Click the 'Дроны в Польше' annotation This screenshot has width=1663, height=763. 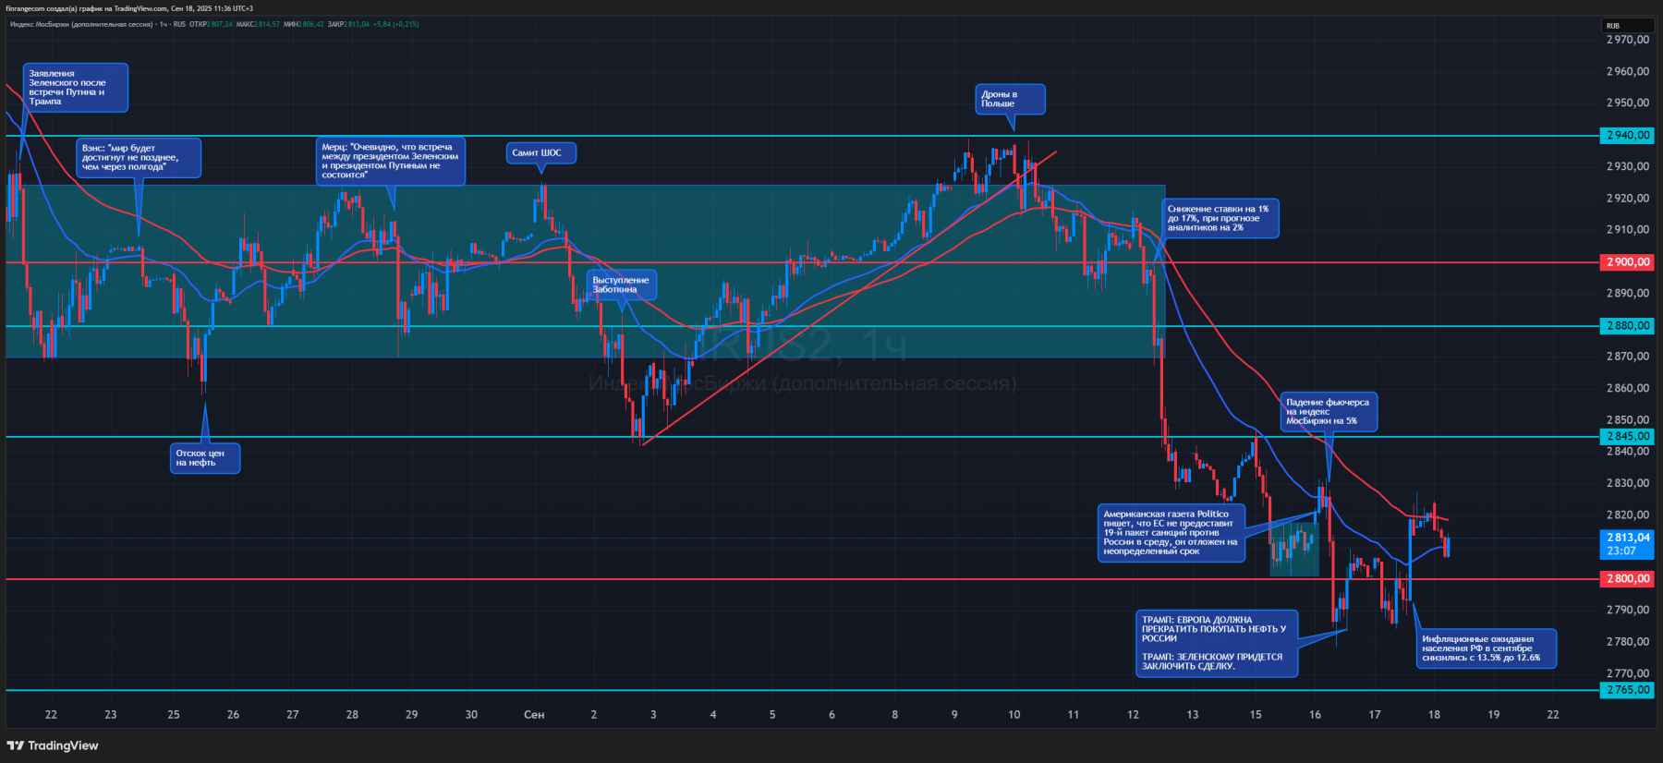coord(1011,99)
